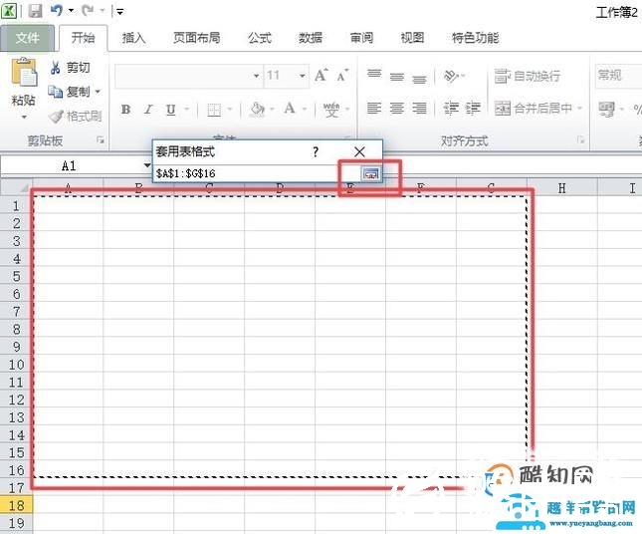Image resolution: width=642 pixels, height=534 pixels.
Task: Click the expand dialog range button
Action: pyautogui.click(x=370, y=173)
